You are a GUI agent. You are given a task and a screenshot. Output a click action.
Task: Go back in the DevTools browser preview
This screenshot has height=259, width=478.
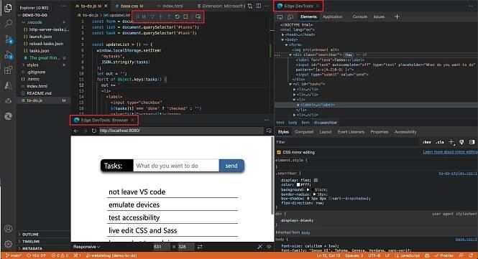(76, 131)
